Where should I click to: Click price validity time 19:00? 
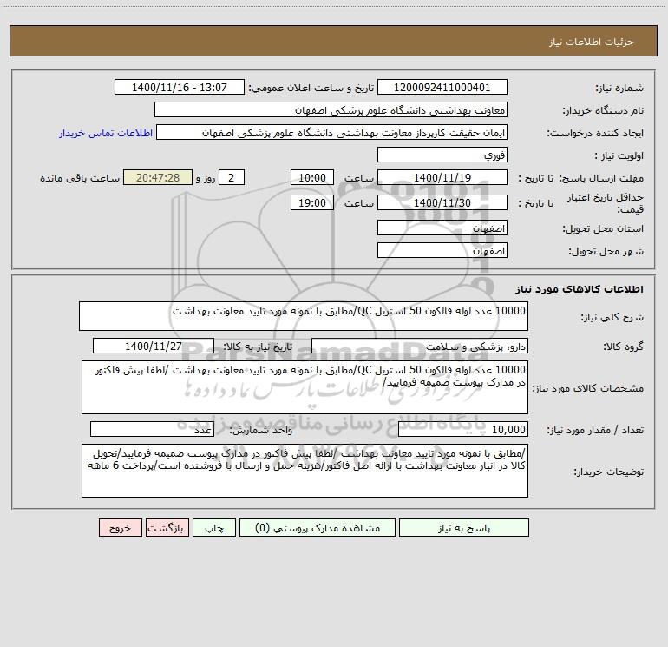pyautogui.click(x=311, y=202)
